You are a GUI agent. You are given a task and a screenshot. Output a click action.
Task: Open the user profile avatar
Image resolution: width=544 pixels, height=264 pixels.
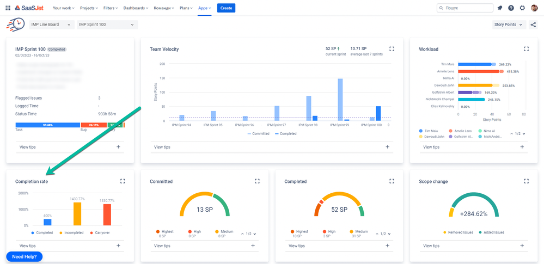534,8
